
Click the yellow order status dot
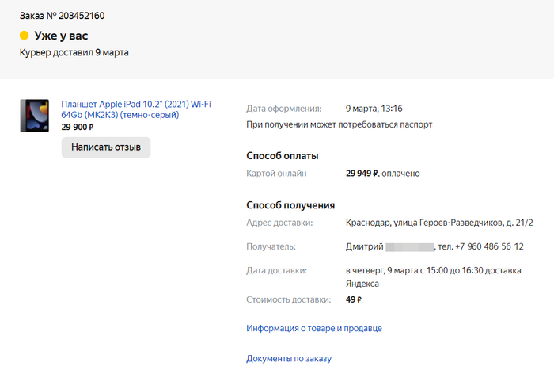(x=24, y=36)
